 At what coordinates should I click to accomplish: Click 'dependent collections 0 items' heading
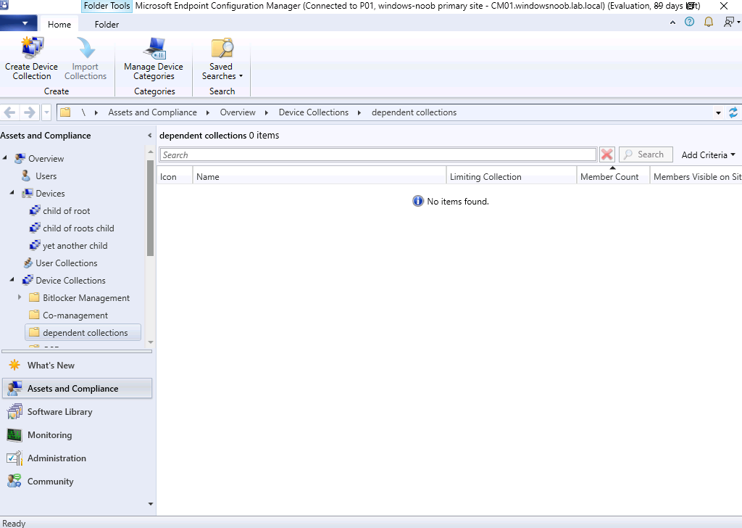(x=219, y=136)
